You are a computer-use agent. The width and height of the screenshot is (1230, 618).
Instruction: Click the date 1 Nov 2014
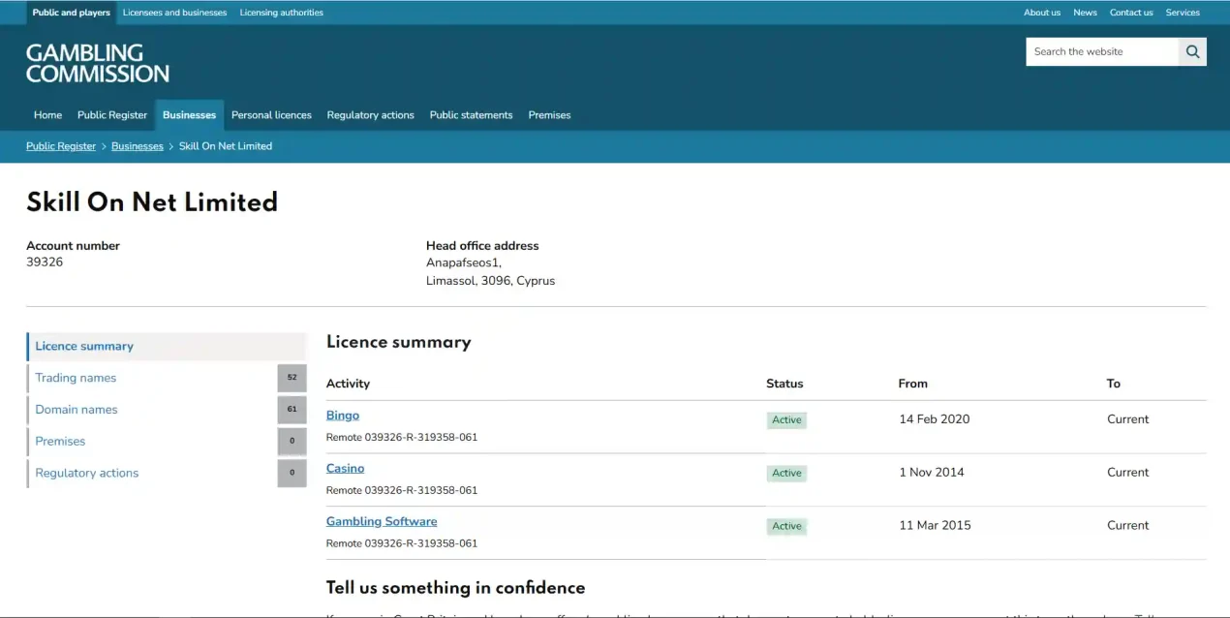coord(931,473)
